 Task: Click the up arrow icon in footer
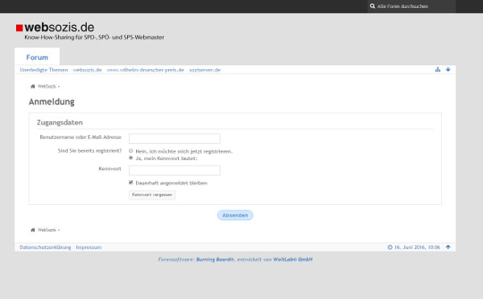click(x=448, y=247)
